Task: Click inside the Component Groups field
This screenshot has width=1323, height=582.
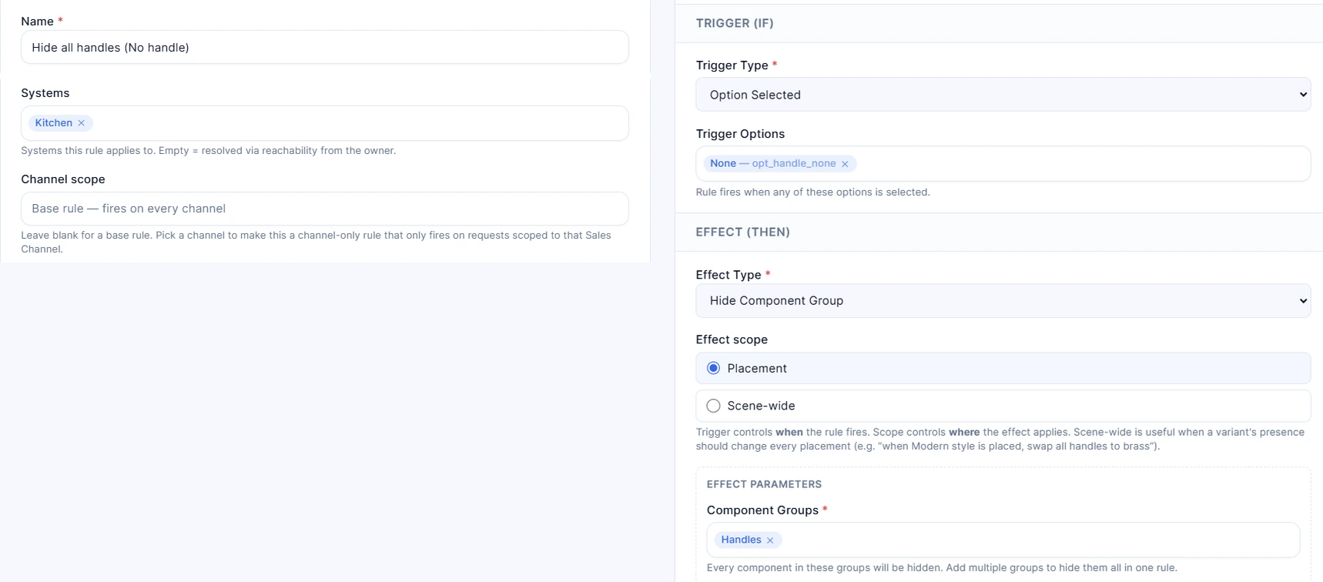Action: pyautogui.click(x=1003, y=540)
